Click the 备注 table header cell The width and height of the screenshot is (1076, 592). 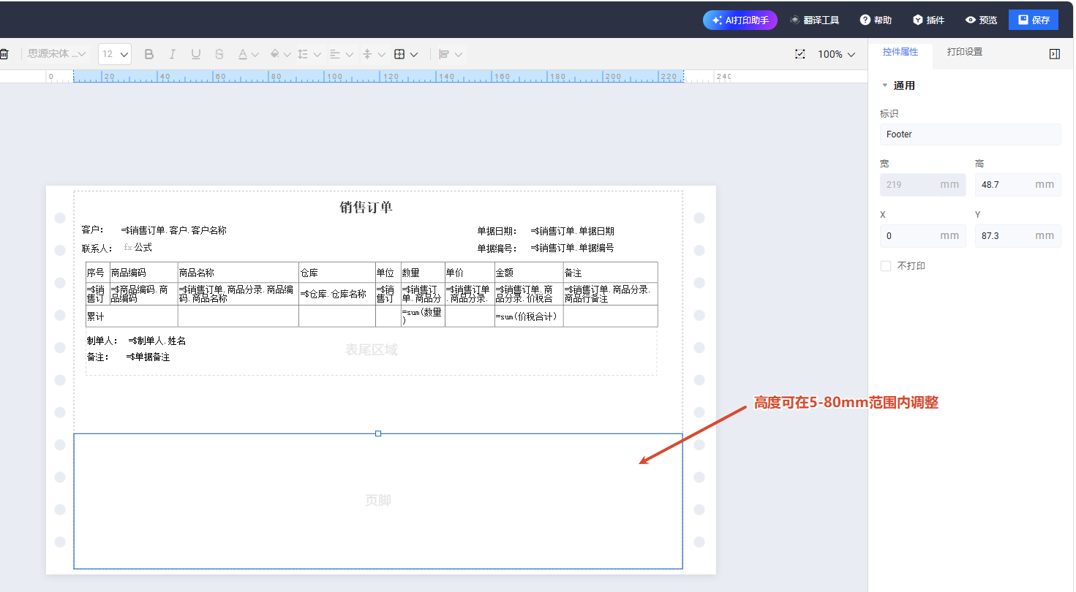coord(610,273)
